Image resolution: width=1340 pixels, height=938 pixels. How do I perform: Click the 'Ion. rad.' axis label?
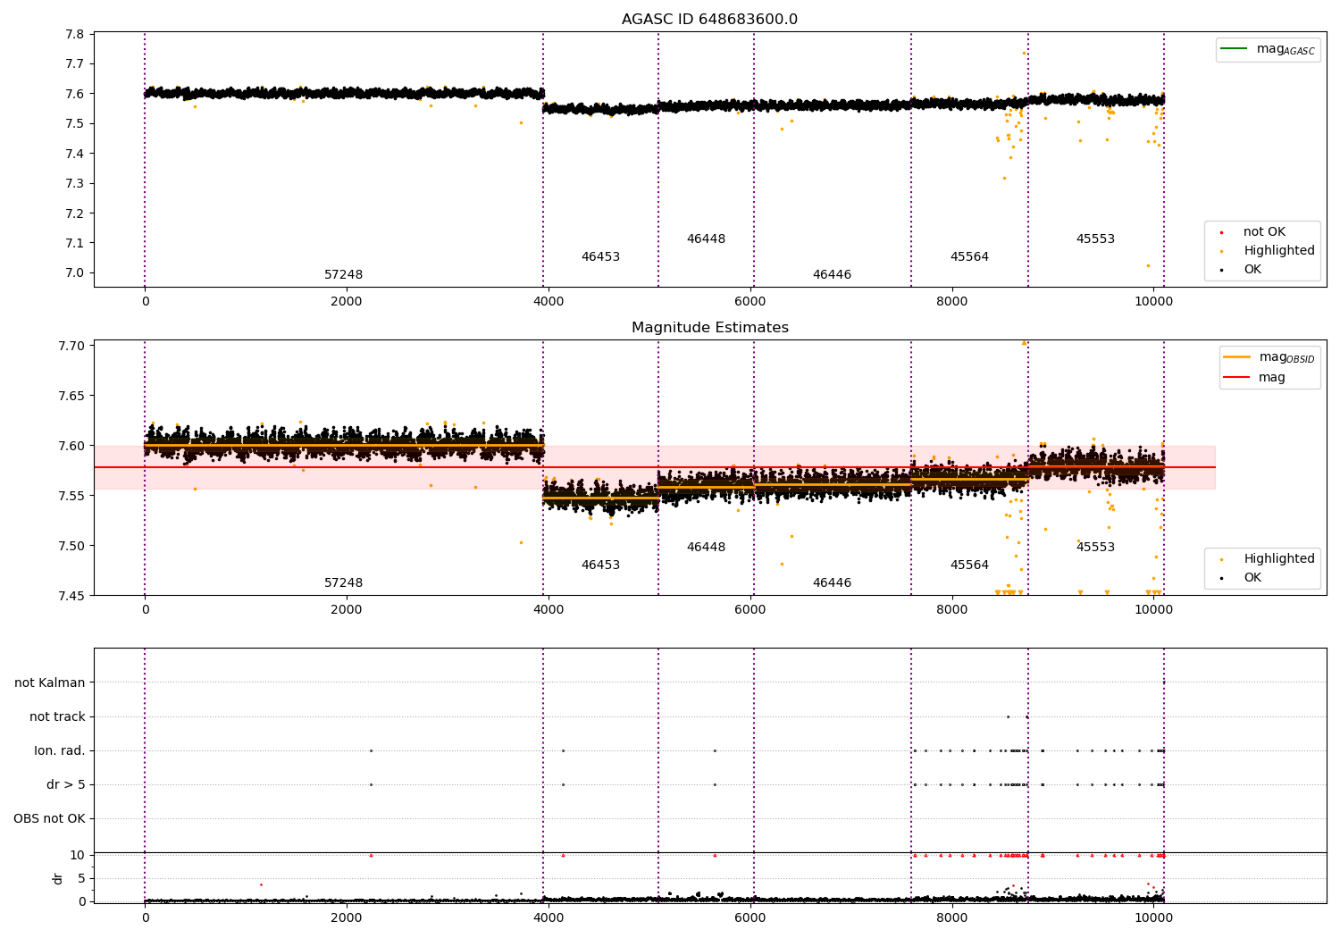pos(60,750)
